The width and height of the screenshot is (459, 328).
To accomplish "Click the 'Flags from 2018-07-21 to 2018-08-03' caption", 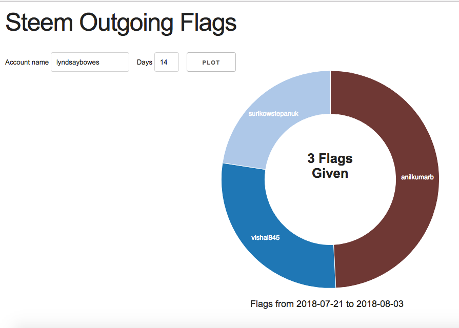I will click(x=327, y=304).
